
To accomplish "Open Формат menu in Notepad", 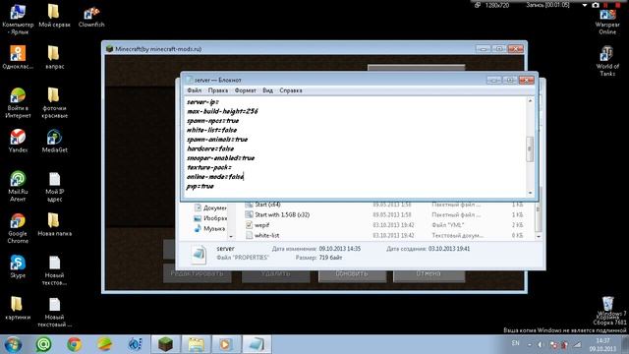I will tap(245, 90).
